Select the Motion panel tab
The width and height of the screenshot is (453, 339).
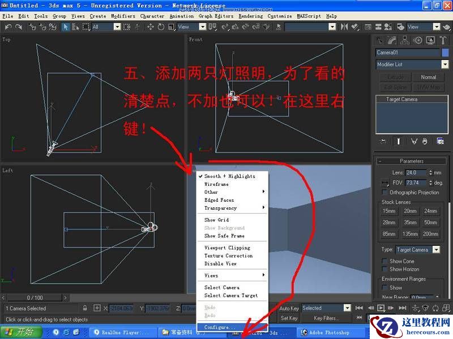(x=417, y=40)
